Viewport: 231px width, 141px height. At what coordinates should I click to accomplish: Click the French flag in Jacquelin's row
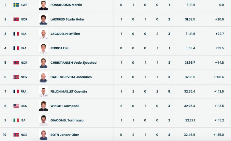coord(16,34)
